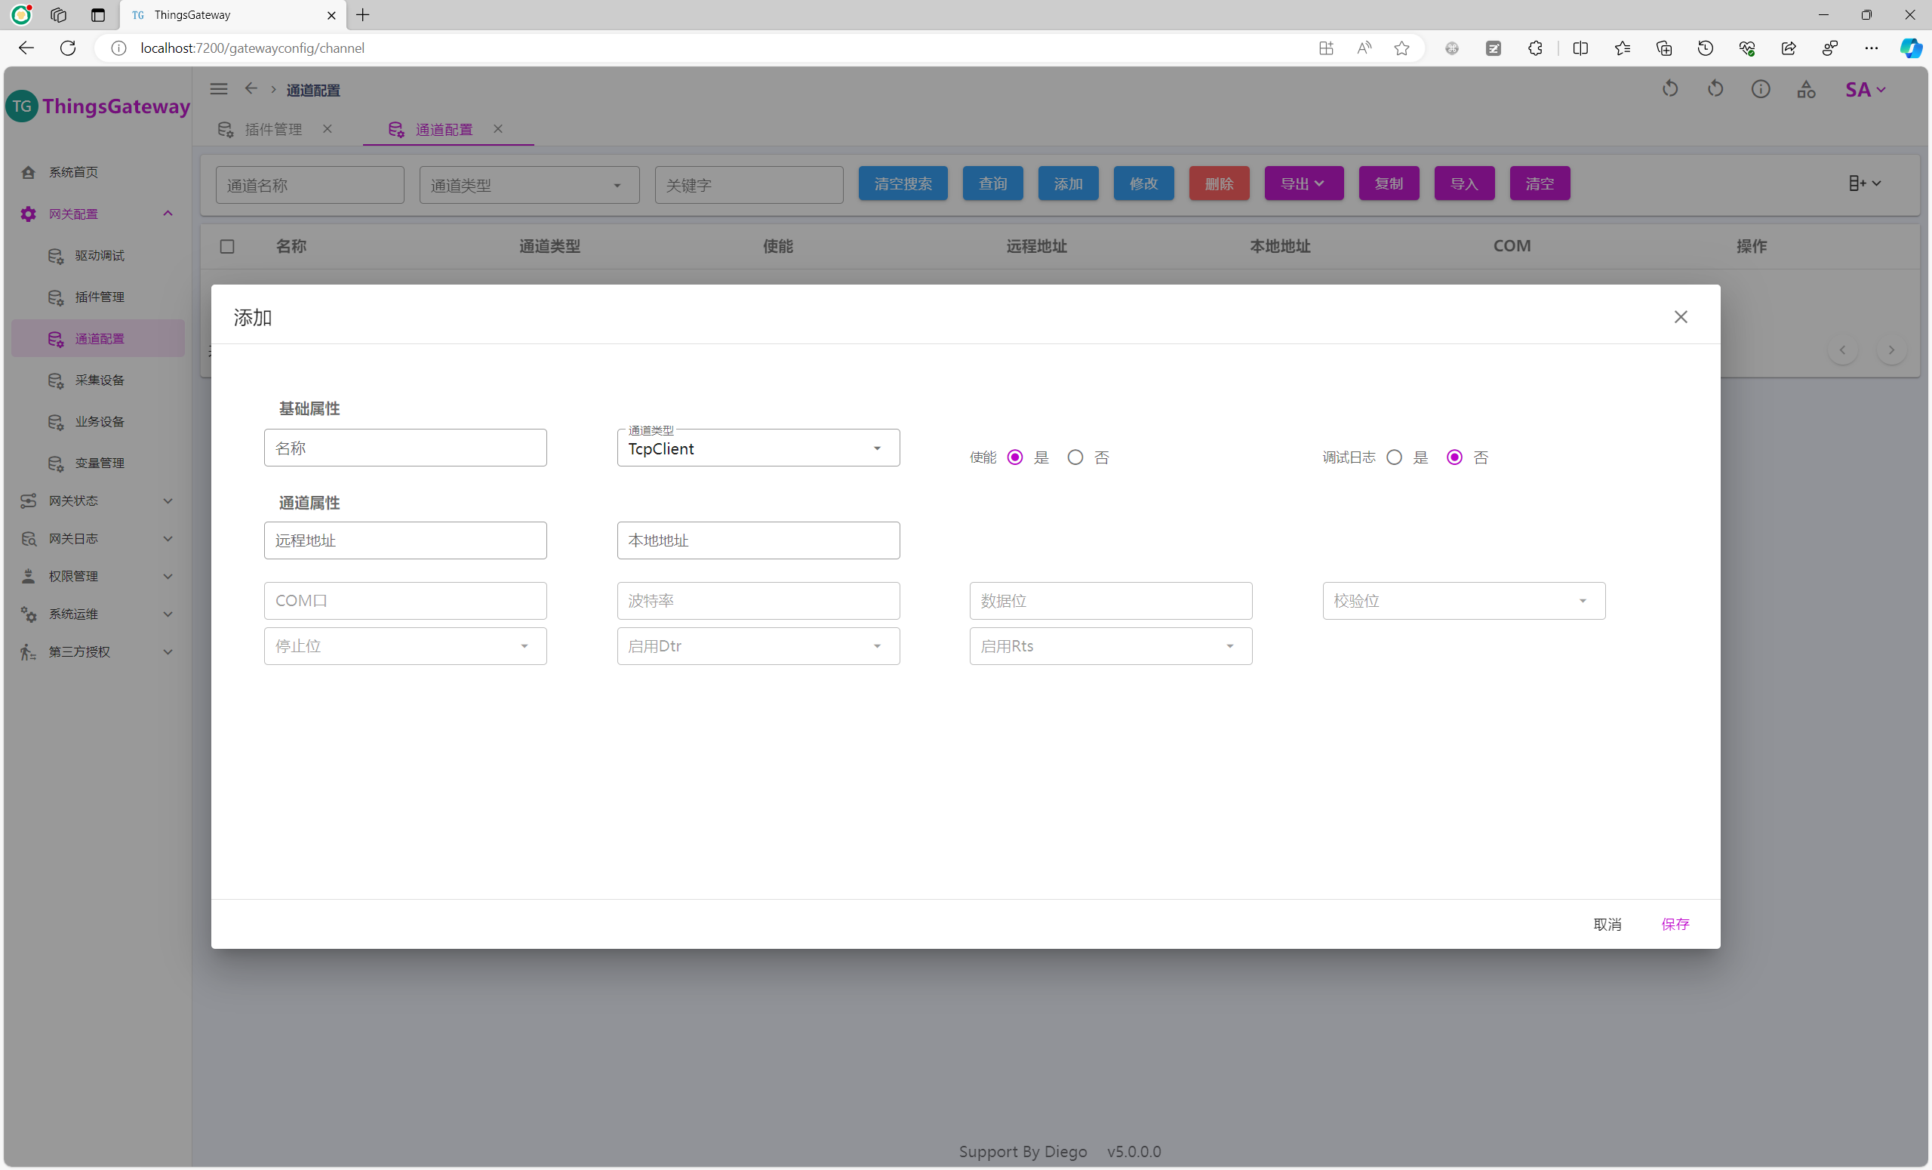Open 采集设备 in the sidebar
Image resolution: width=1932 pixels, height=1170 pixels.
(100, 380)
